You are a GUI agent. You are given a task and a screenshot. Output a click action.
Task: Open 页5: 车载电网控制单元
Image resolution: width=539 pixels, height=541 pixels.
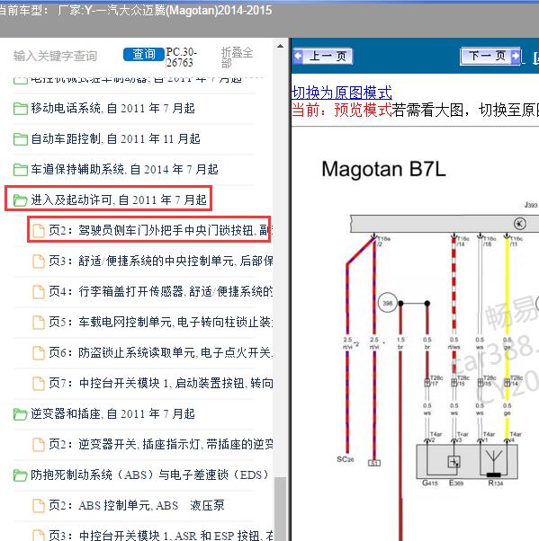161,322
